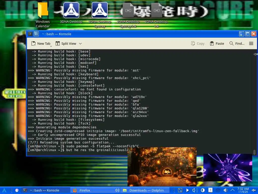Click the Konsole terminal icon in title bar
Image resolution: width=258 pixels, height=194 pixels.
[30, 34]
